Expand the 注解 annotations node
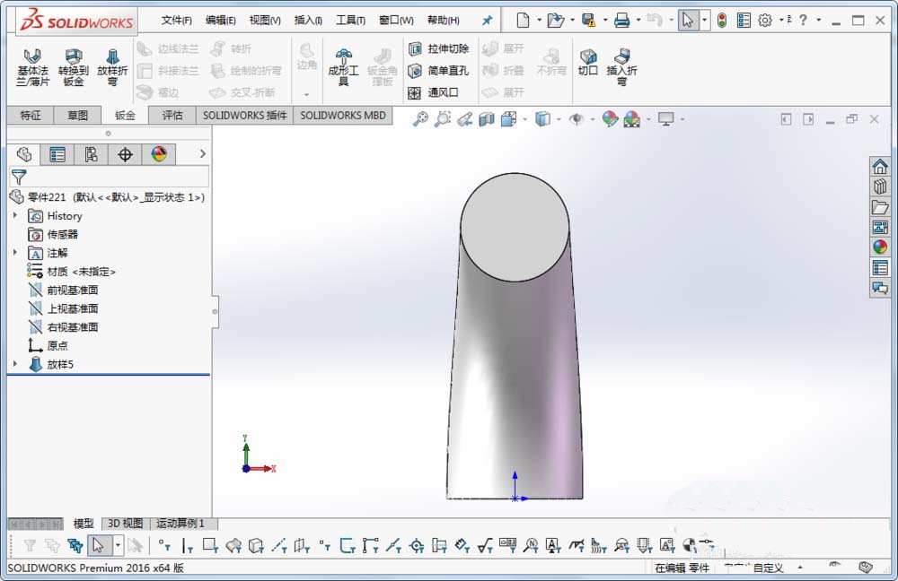Viewport: 898px width, 581px height. [15, 252]
